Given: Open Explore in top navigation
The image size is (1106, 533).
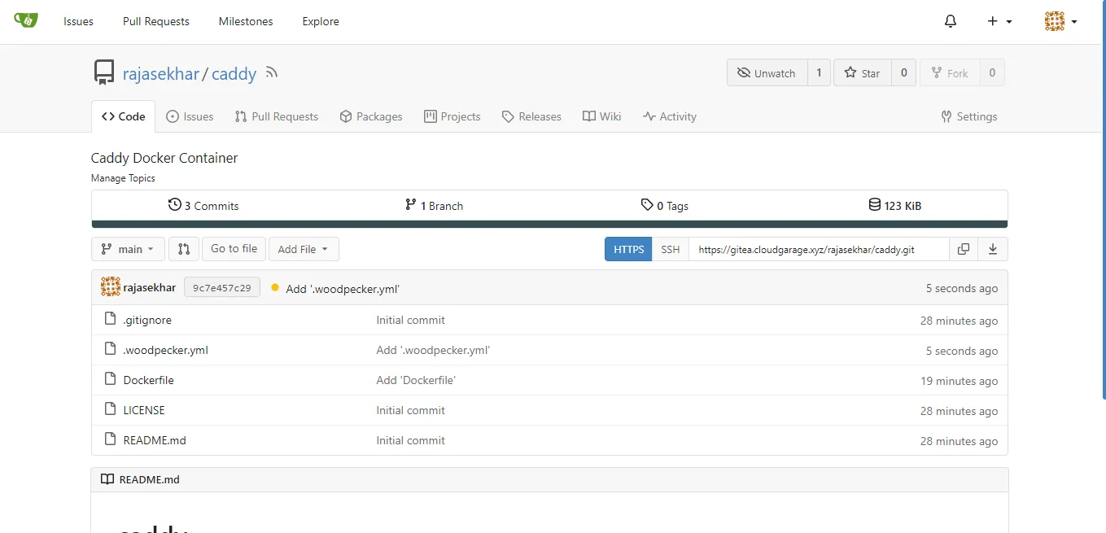Looking at the screenshot, I should point(321,21).
